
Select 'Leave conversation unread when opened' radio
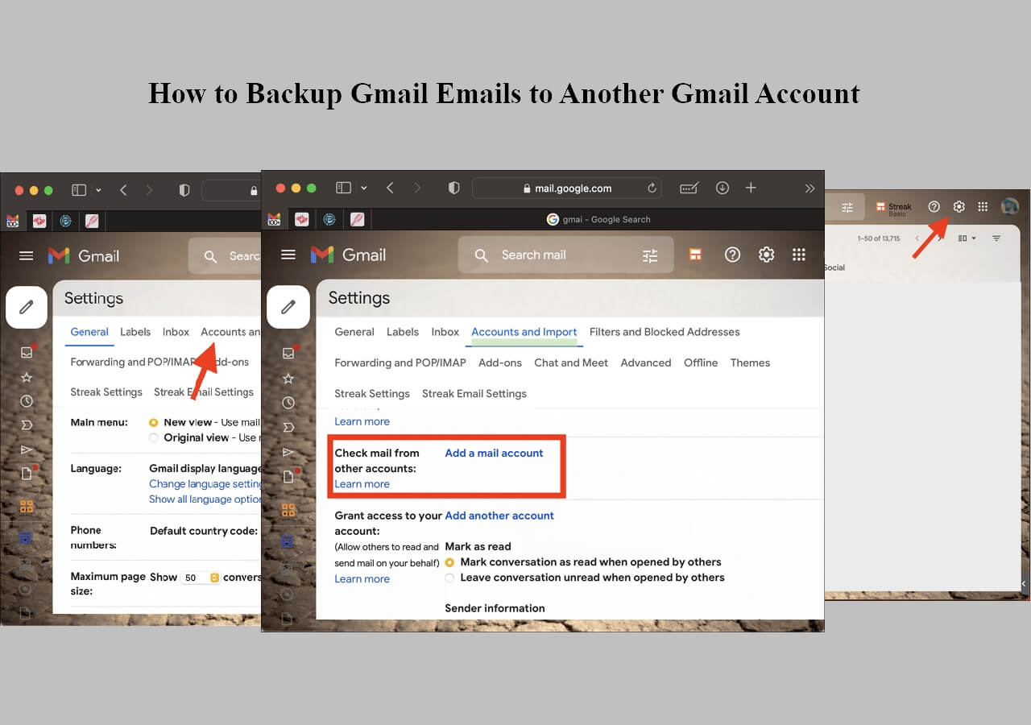[449, 578]
